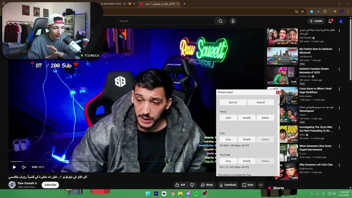
Task: Dislike the video with thumbs down
Action: (x=192, y=185)
